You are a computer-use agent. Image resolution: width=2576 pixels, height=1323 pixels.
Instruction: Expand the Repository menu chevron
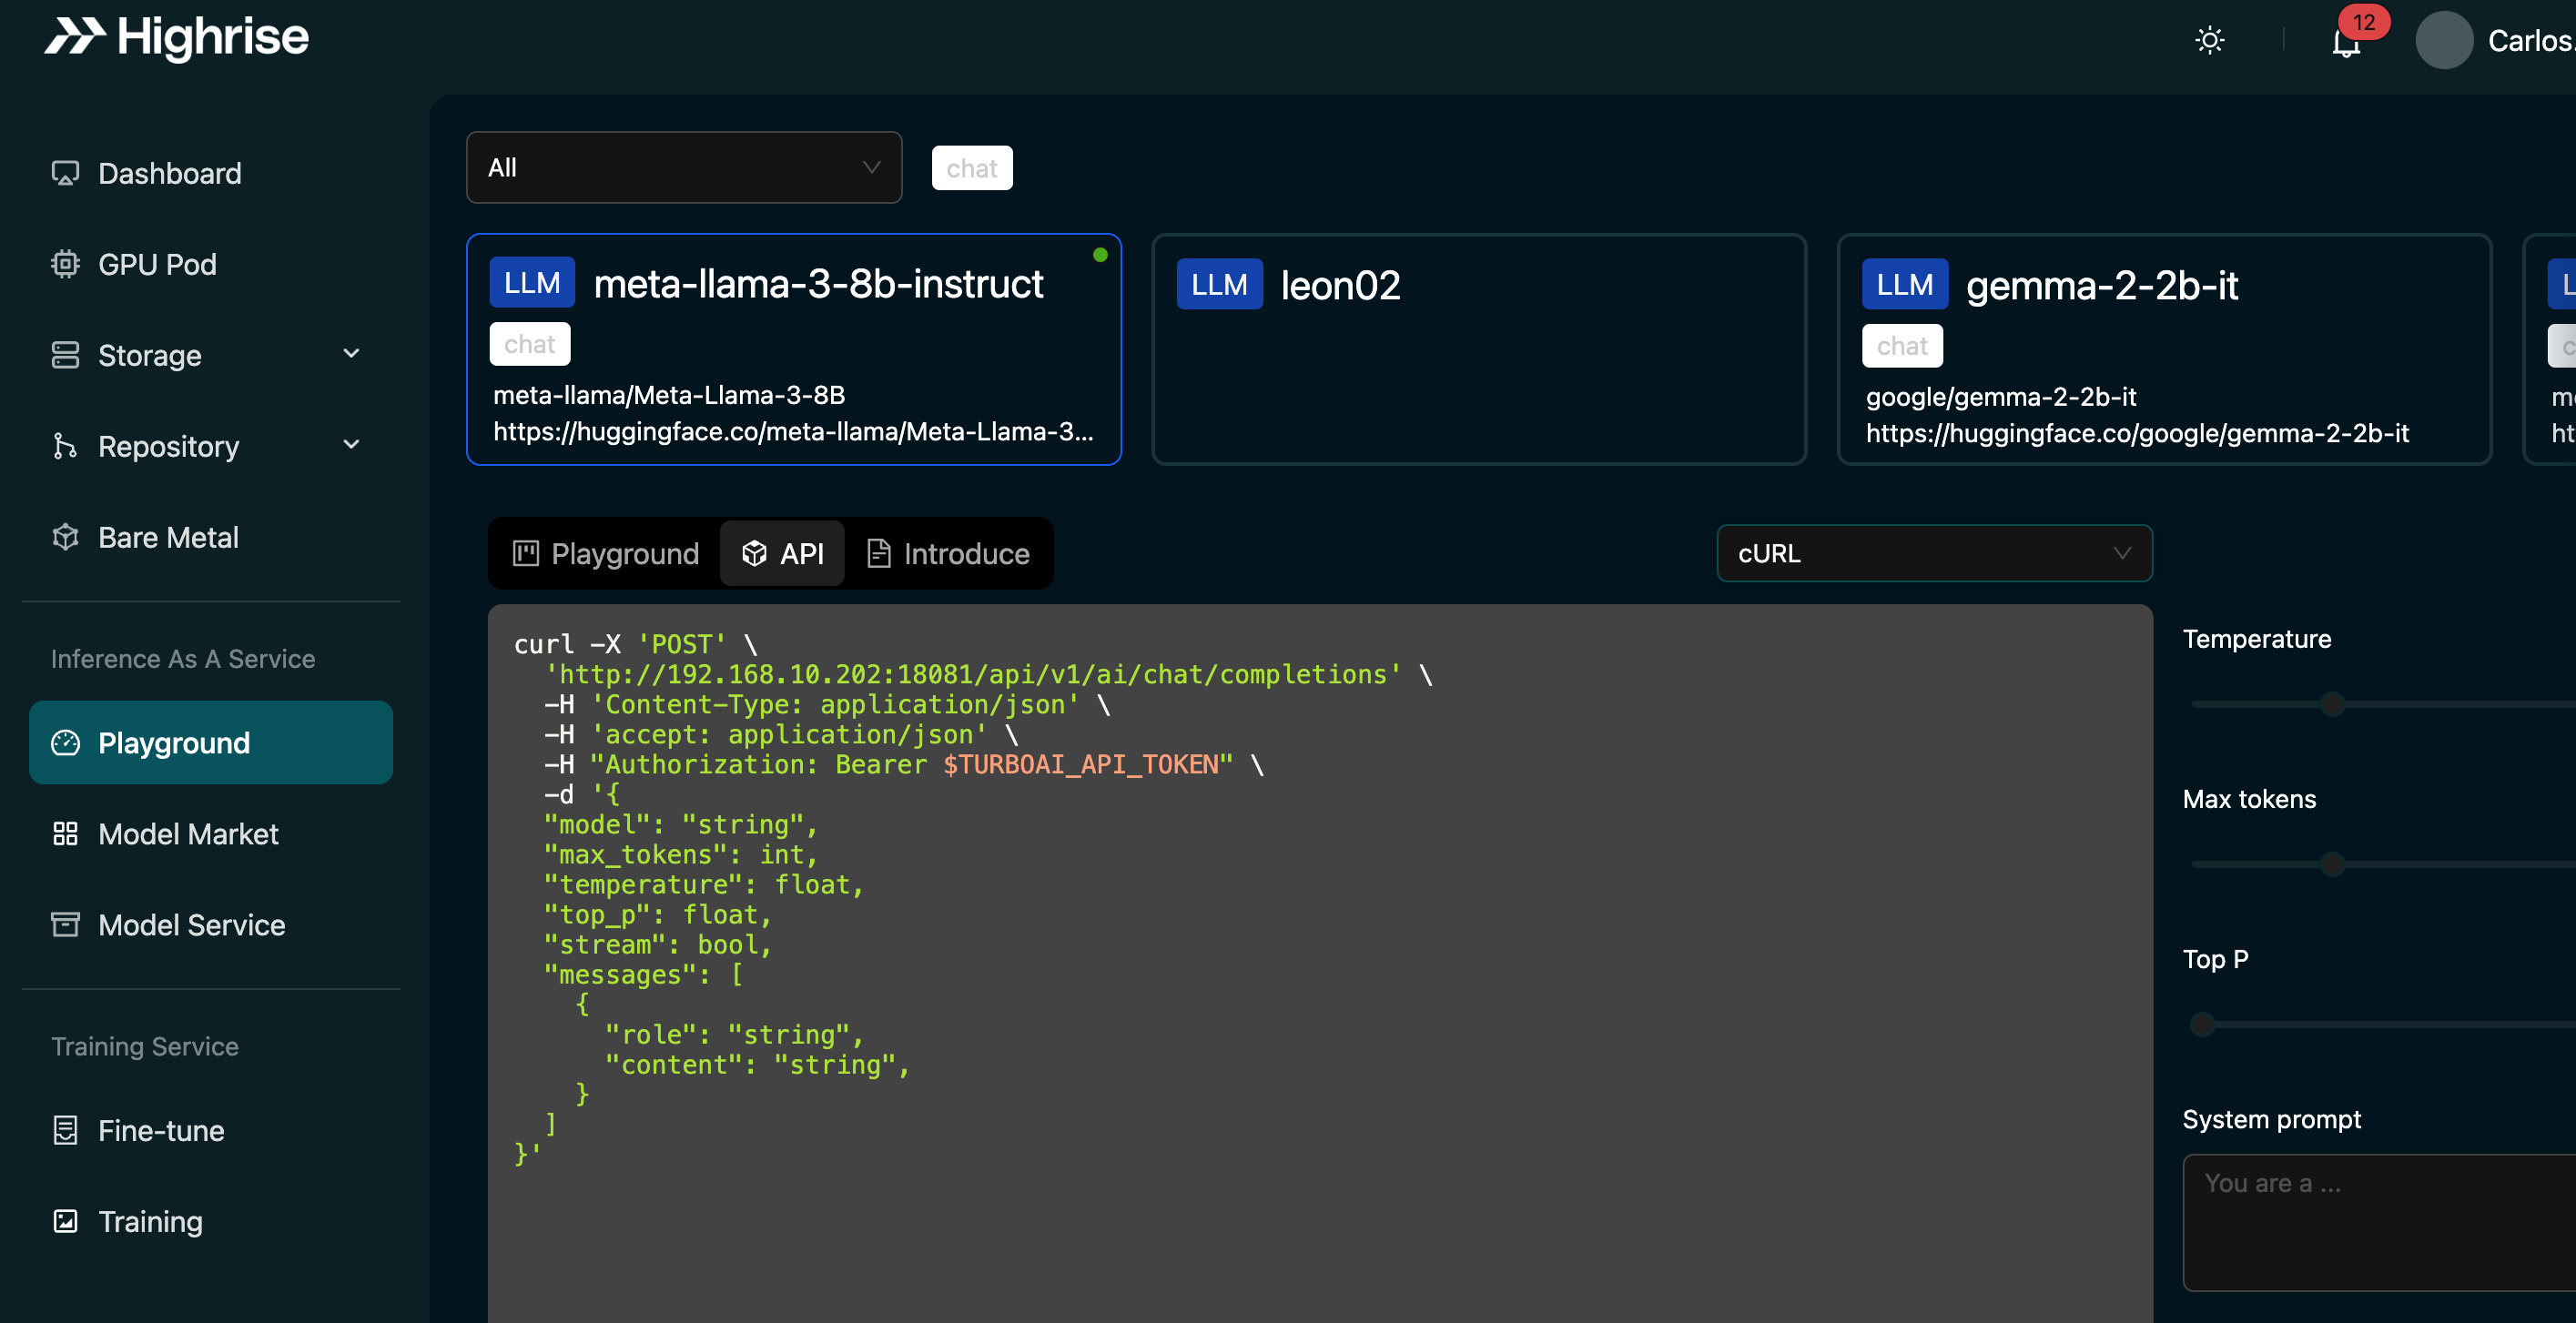(x=351, y=445)
